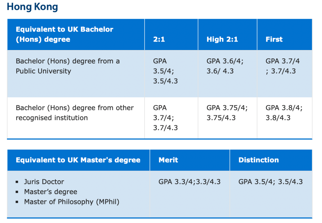The width and height of the screenshot is (322, 223).
Task: Select the GPA 3.8/4; 3.8/4.3 cell
Action: pyautogui.click(x=284, y=113)
